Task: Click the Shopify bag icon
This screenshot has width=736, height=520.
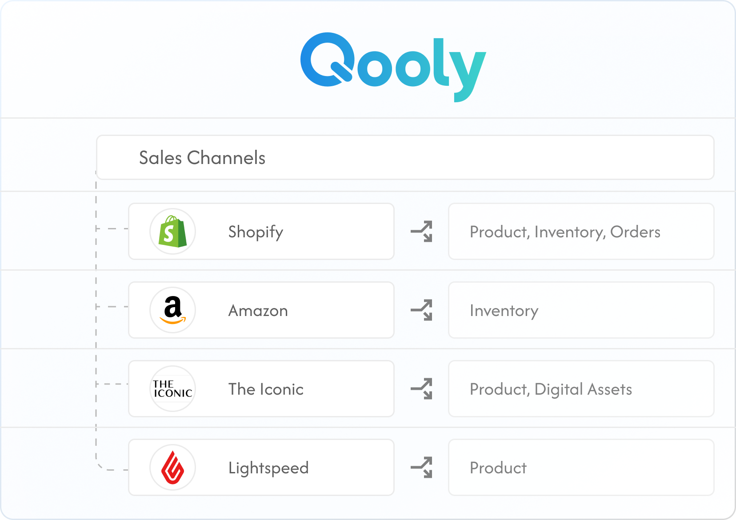Action: 173,232
